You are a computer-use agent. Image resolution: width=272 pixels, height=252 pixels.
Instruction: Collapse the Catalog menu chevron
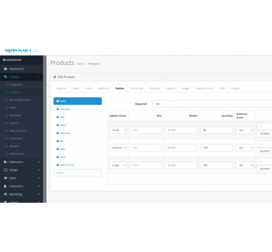tap(39, 77)
